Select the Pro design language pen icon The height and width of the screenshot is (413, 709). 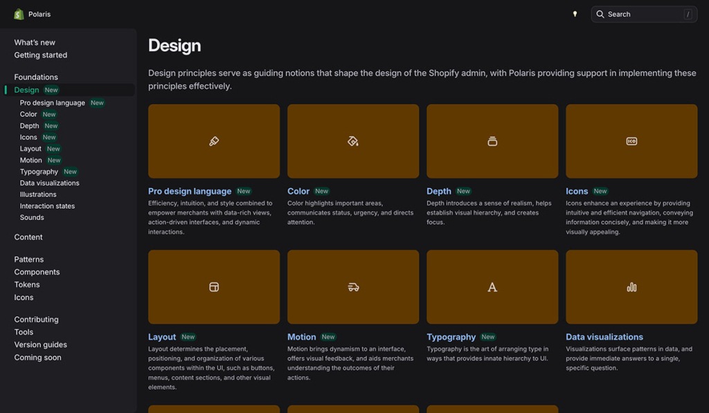[x=213, y=140]
